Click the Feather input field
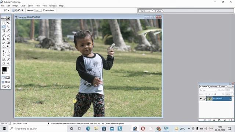Screen dimensions: 235x132 38,10
